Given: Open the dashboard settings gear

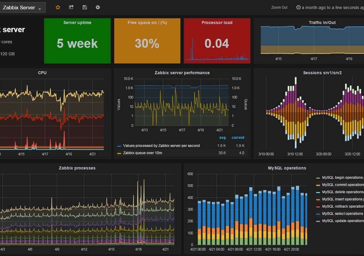Looking at the screenshot, I should pos(98,7).
